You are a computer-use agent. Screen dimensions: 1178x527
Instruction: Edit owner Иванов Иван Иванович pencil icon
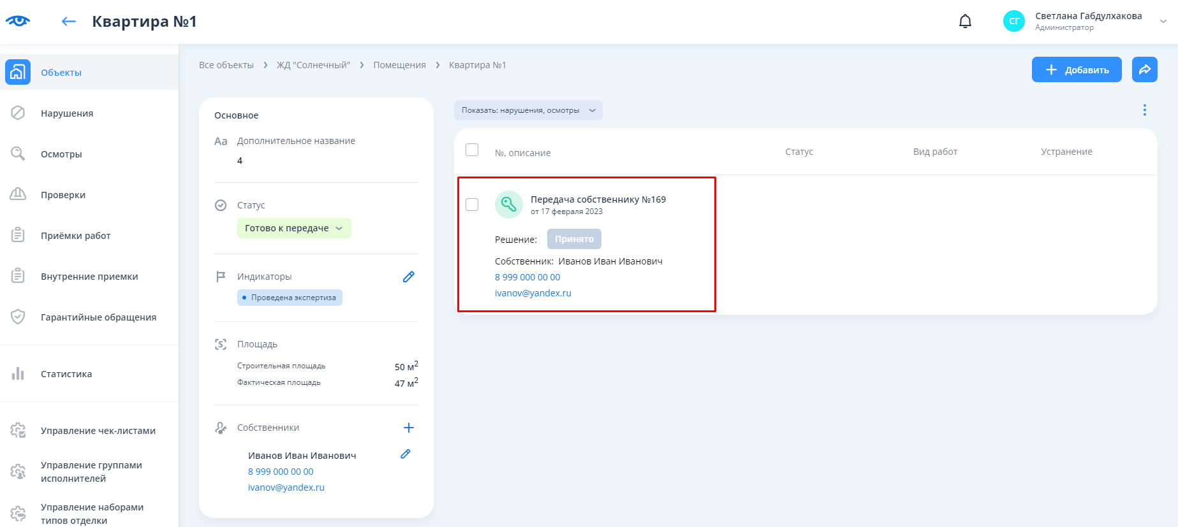(x=405, y=454)
